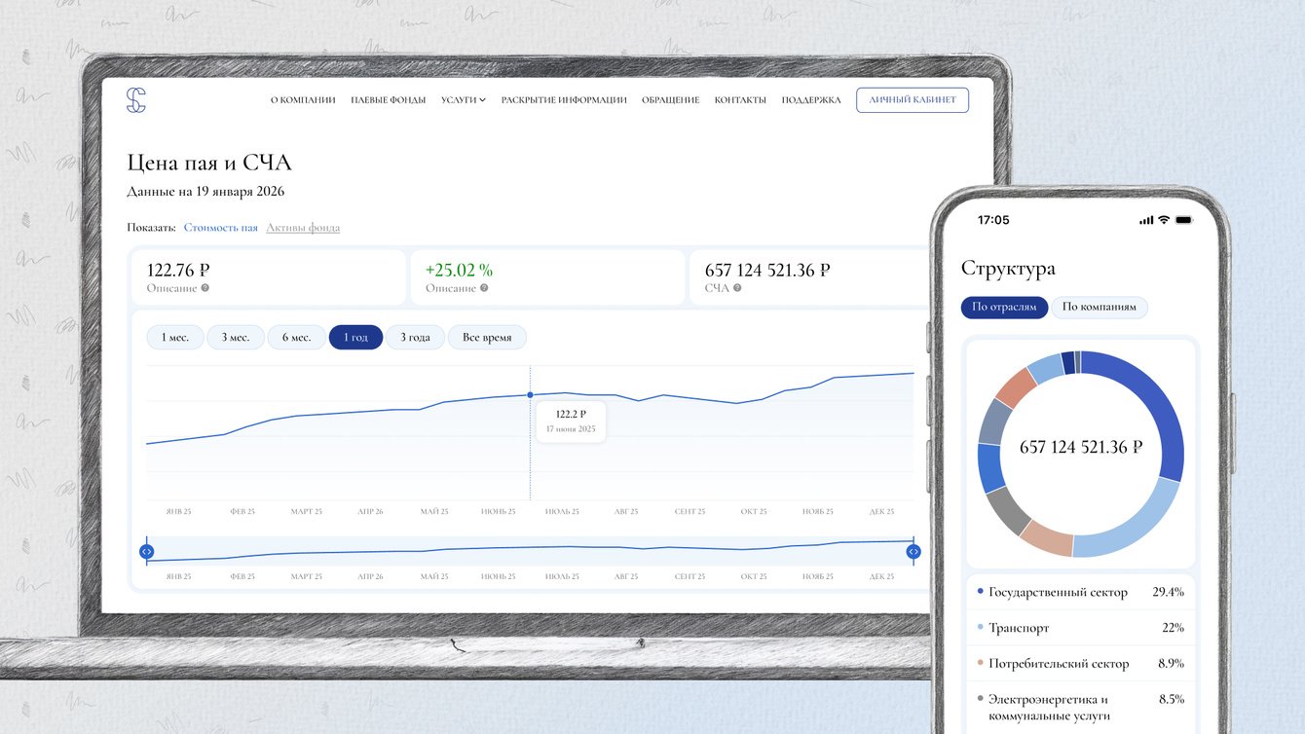Switch to the Активы фонда view

pos(303,228)
